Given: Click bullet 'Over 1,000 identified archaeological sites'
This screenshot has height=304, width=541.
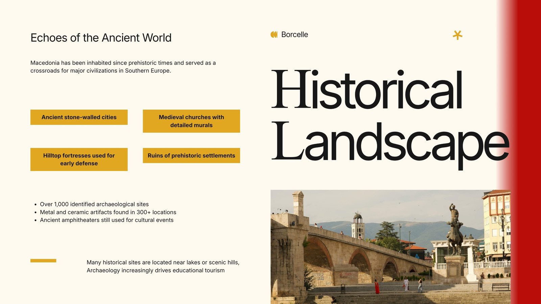Looking at the screenshot, I should click(x=94, y=204).
